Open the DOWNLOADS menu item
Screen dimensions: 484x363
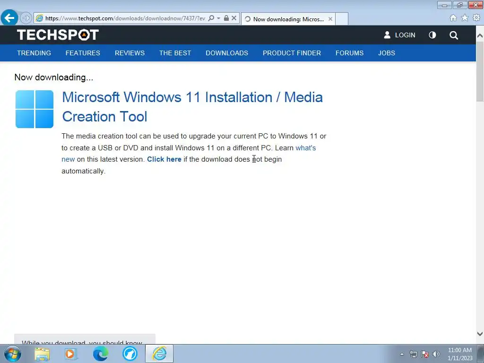point(227,53)
